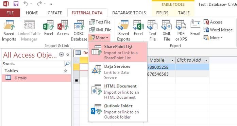The width and height of the screenshot is (237, 126).
Task: Export to PDF or XPS
Action: point(181,31)
